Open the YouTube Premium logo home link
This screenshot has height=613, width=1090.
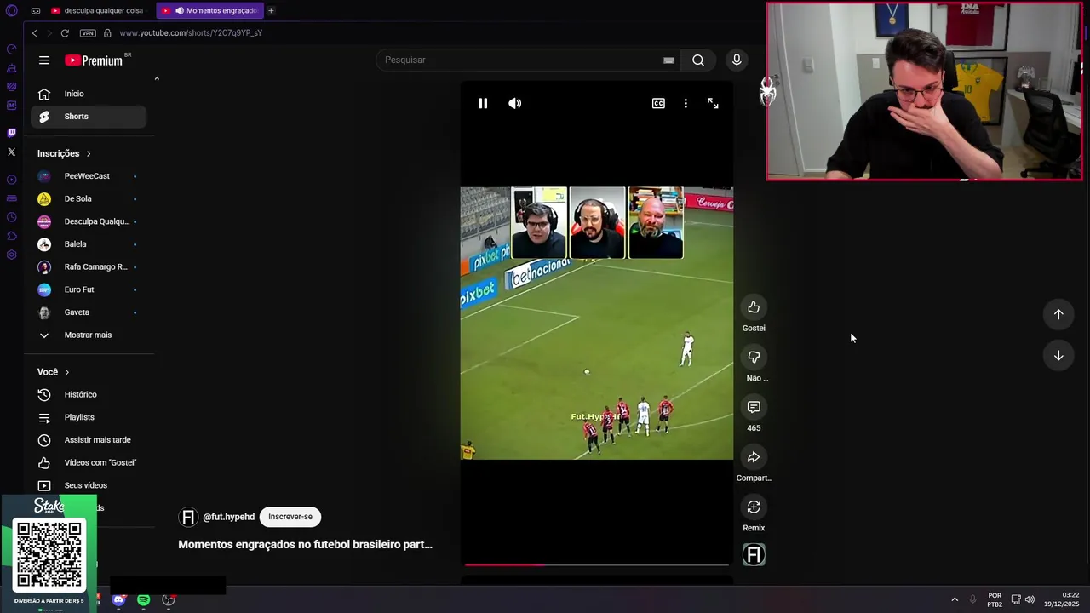point(95,60)
